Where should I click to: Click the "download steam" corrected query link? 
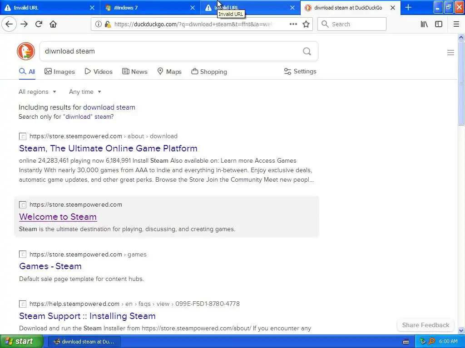tap(109, 107)
